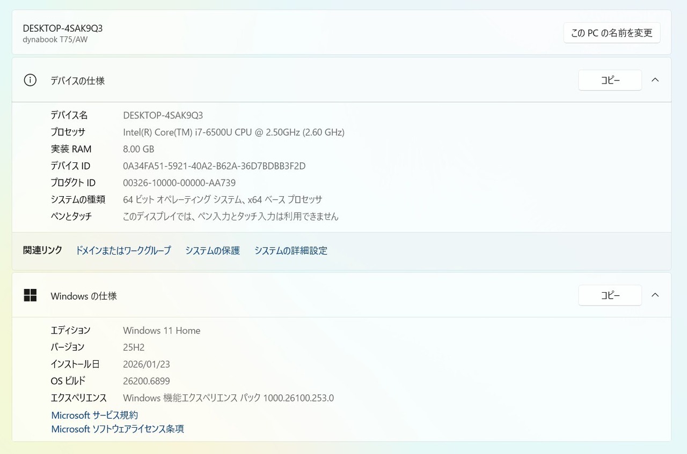
Task: Select the RAM value 8.00 GB
Action: 138,149
